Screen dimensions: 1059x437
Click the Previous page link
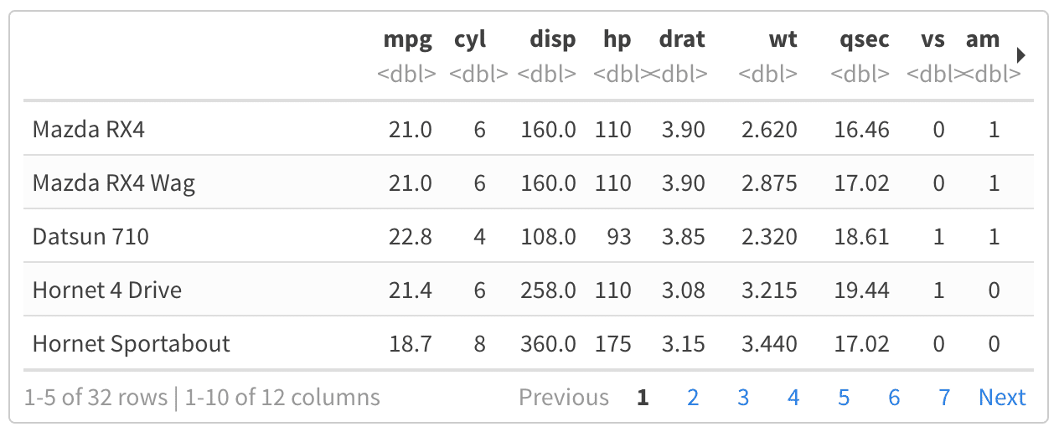(564, 397)
